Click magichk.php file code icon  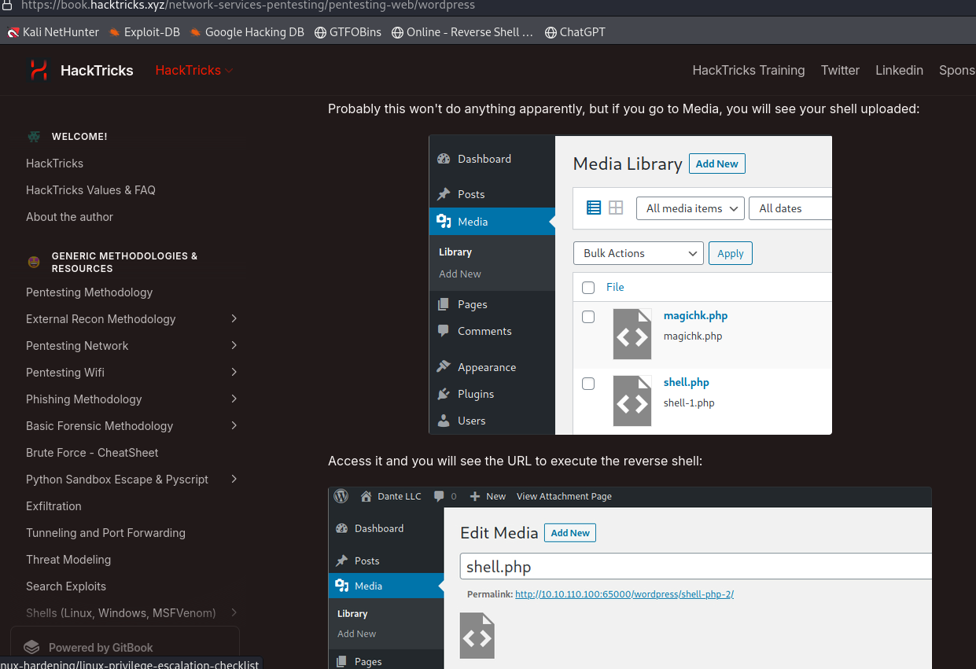tap(632, 334)
